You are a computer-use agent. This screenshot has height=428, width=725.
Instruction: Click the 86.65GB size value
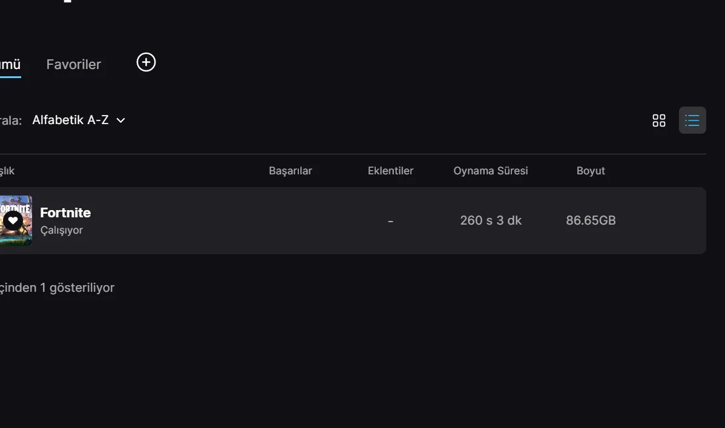click(591, 220)
